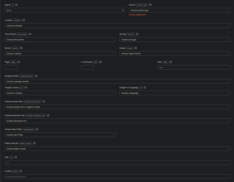234x182 pixels.
Task: Open the choose search type dropdown
Action: point(179,10)
